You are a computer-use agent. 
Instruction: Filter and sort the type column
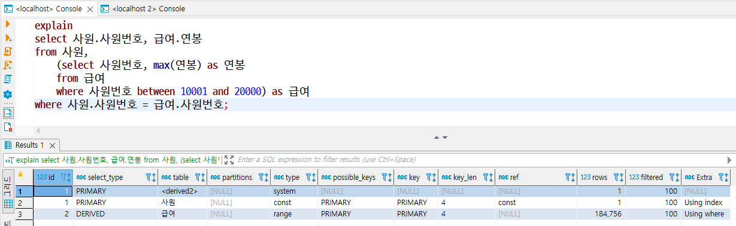tap(311, 178)
